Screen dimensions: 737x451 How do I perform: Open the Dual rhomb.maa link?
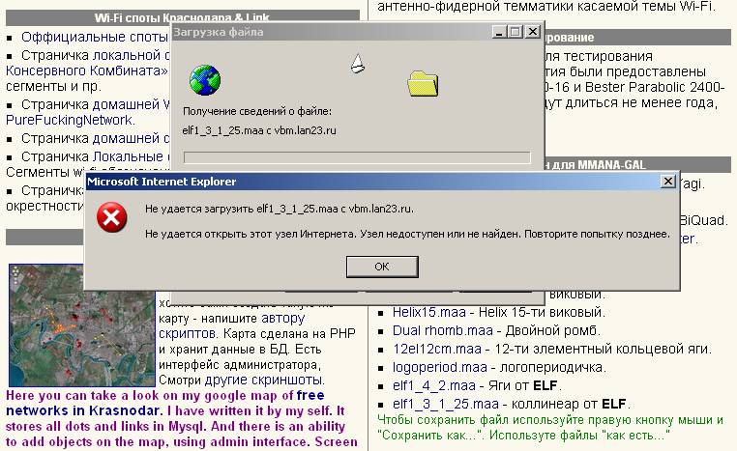click(442, 330)
